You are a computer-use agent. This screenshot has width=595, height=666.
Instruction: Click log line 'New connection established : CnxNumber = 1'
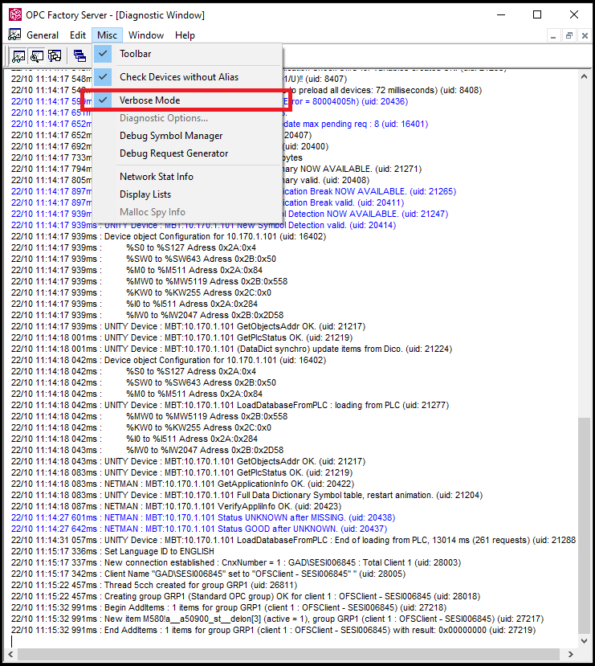236,562
